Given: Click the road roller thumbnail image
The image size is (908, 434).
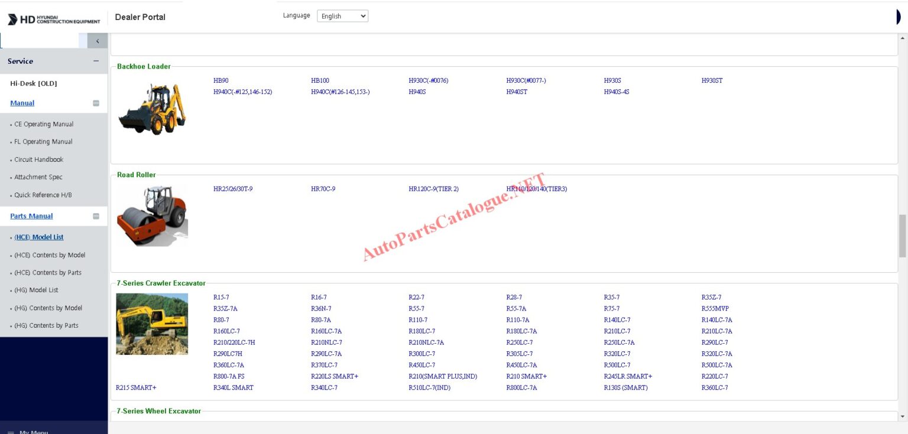Looking at the screenshot, I should (152, 216).
